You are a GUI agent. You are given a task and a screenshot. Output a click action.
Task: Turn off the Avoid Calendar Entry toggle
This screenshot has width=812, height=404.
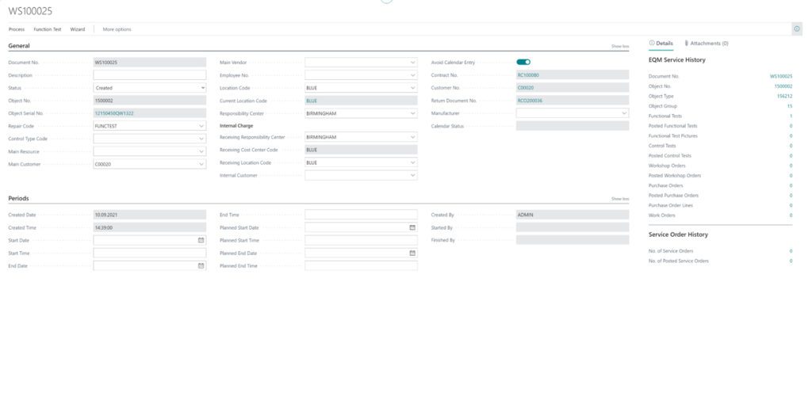pos(523,62)
